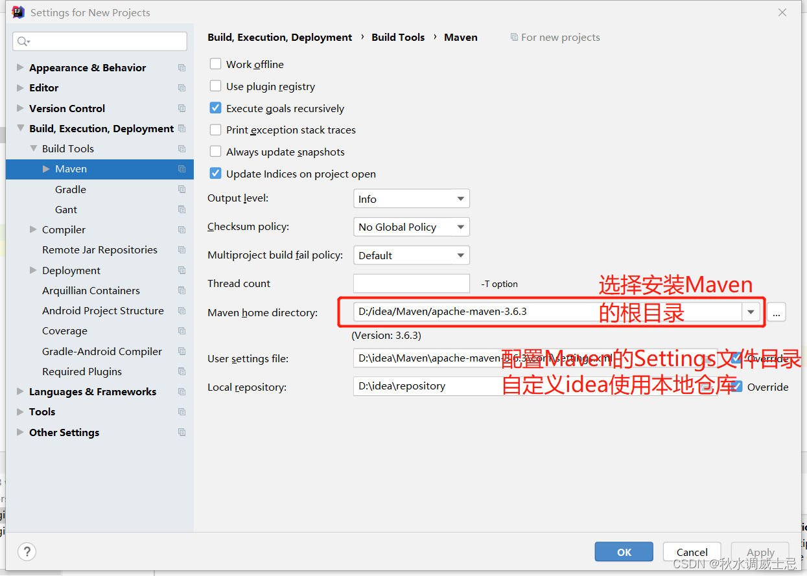Select Gant in the settings tree
This screenshot has width=807, height=576.
66,210
